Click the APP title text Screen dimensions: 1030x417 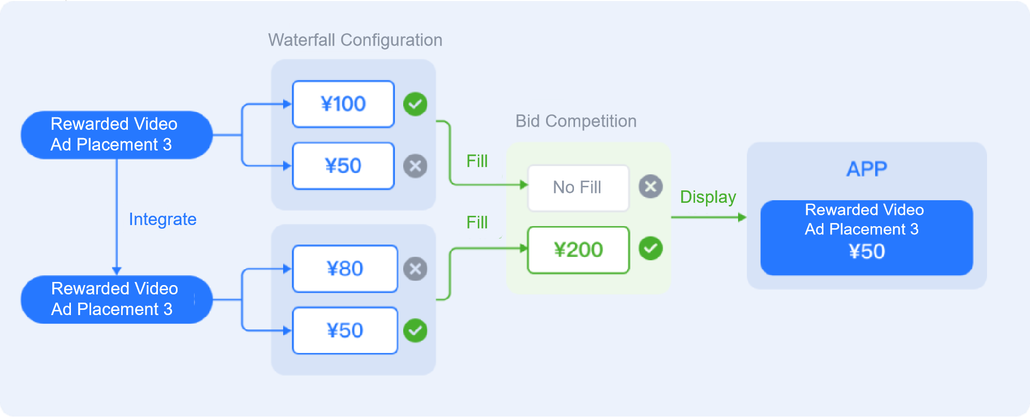[866, 169]
